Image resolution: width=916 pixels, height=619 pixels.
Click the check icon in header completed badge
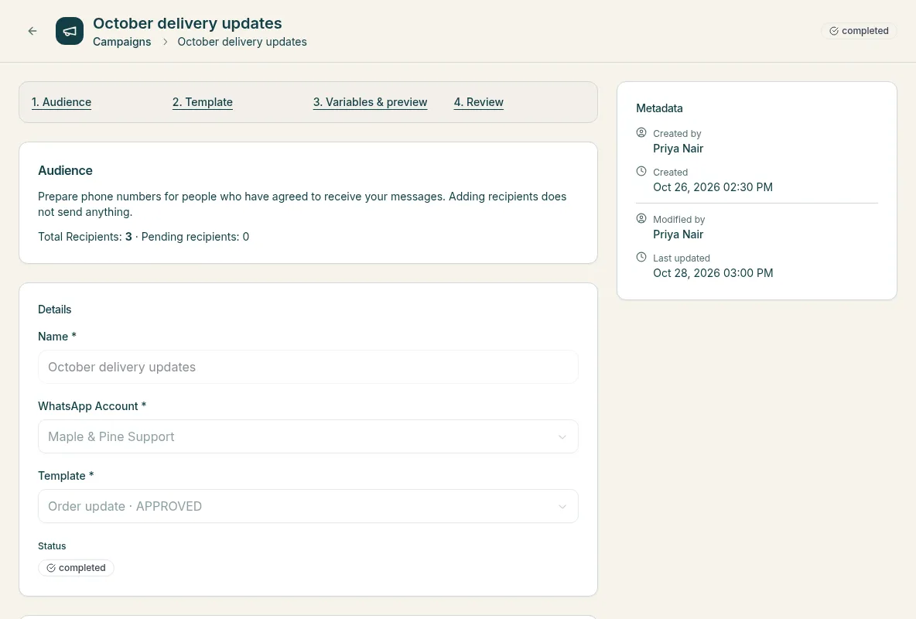coord(834,31)
